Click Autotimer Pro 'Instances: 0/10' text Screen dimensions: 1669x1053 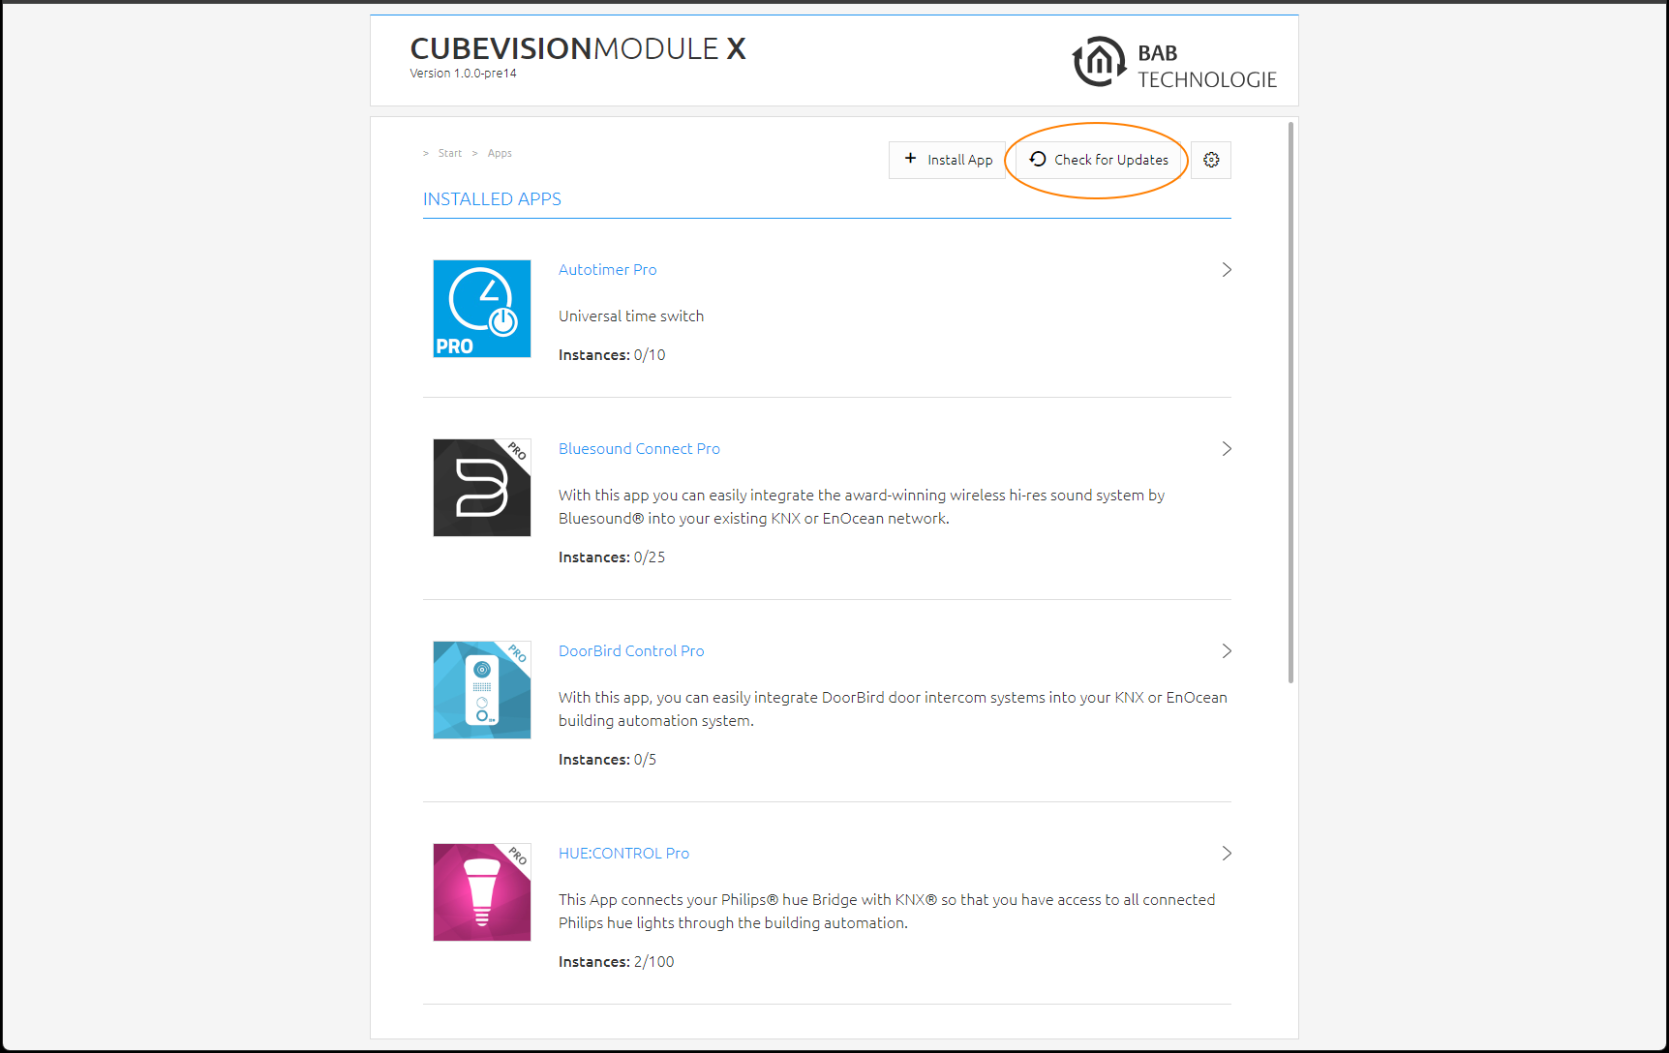point(612,355)
